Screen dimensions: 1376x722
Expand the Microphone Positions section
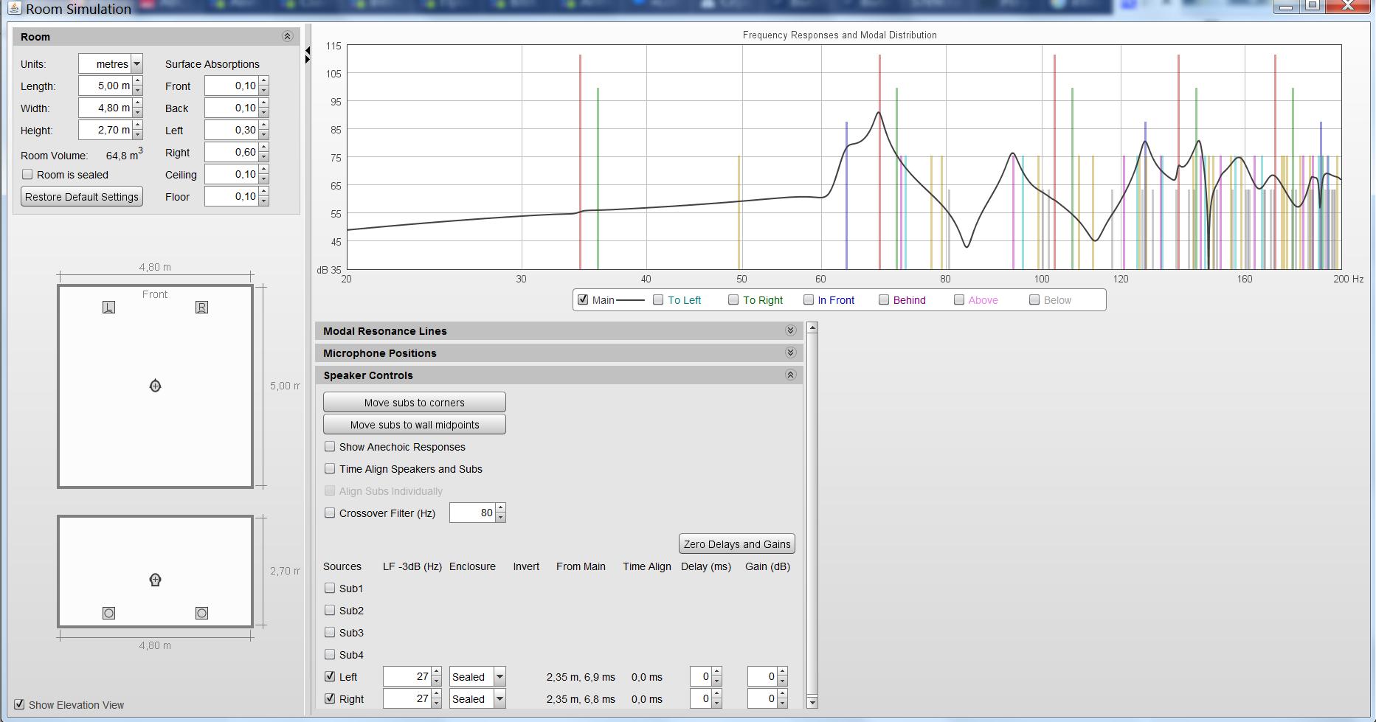click(790, 353)
